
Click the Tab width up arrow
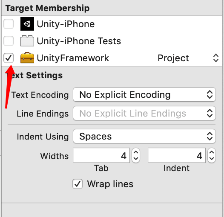pos(136,152)
